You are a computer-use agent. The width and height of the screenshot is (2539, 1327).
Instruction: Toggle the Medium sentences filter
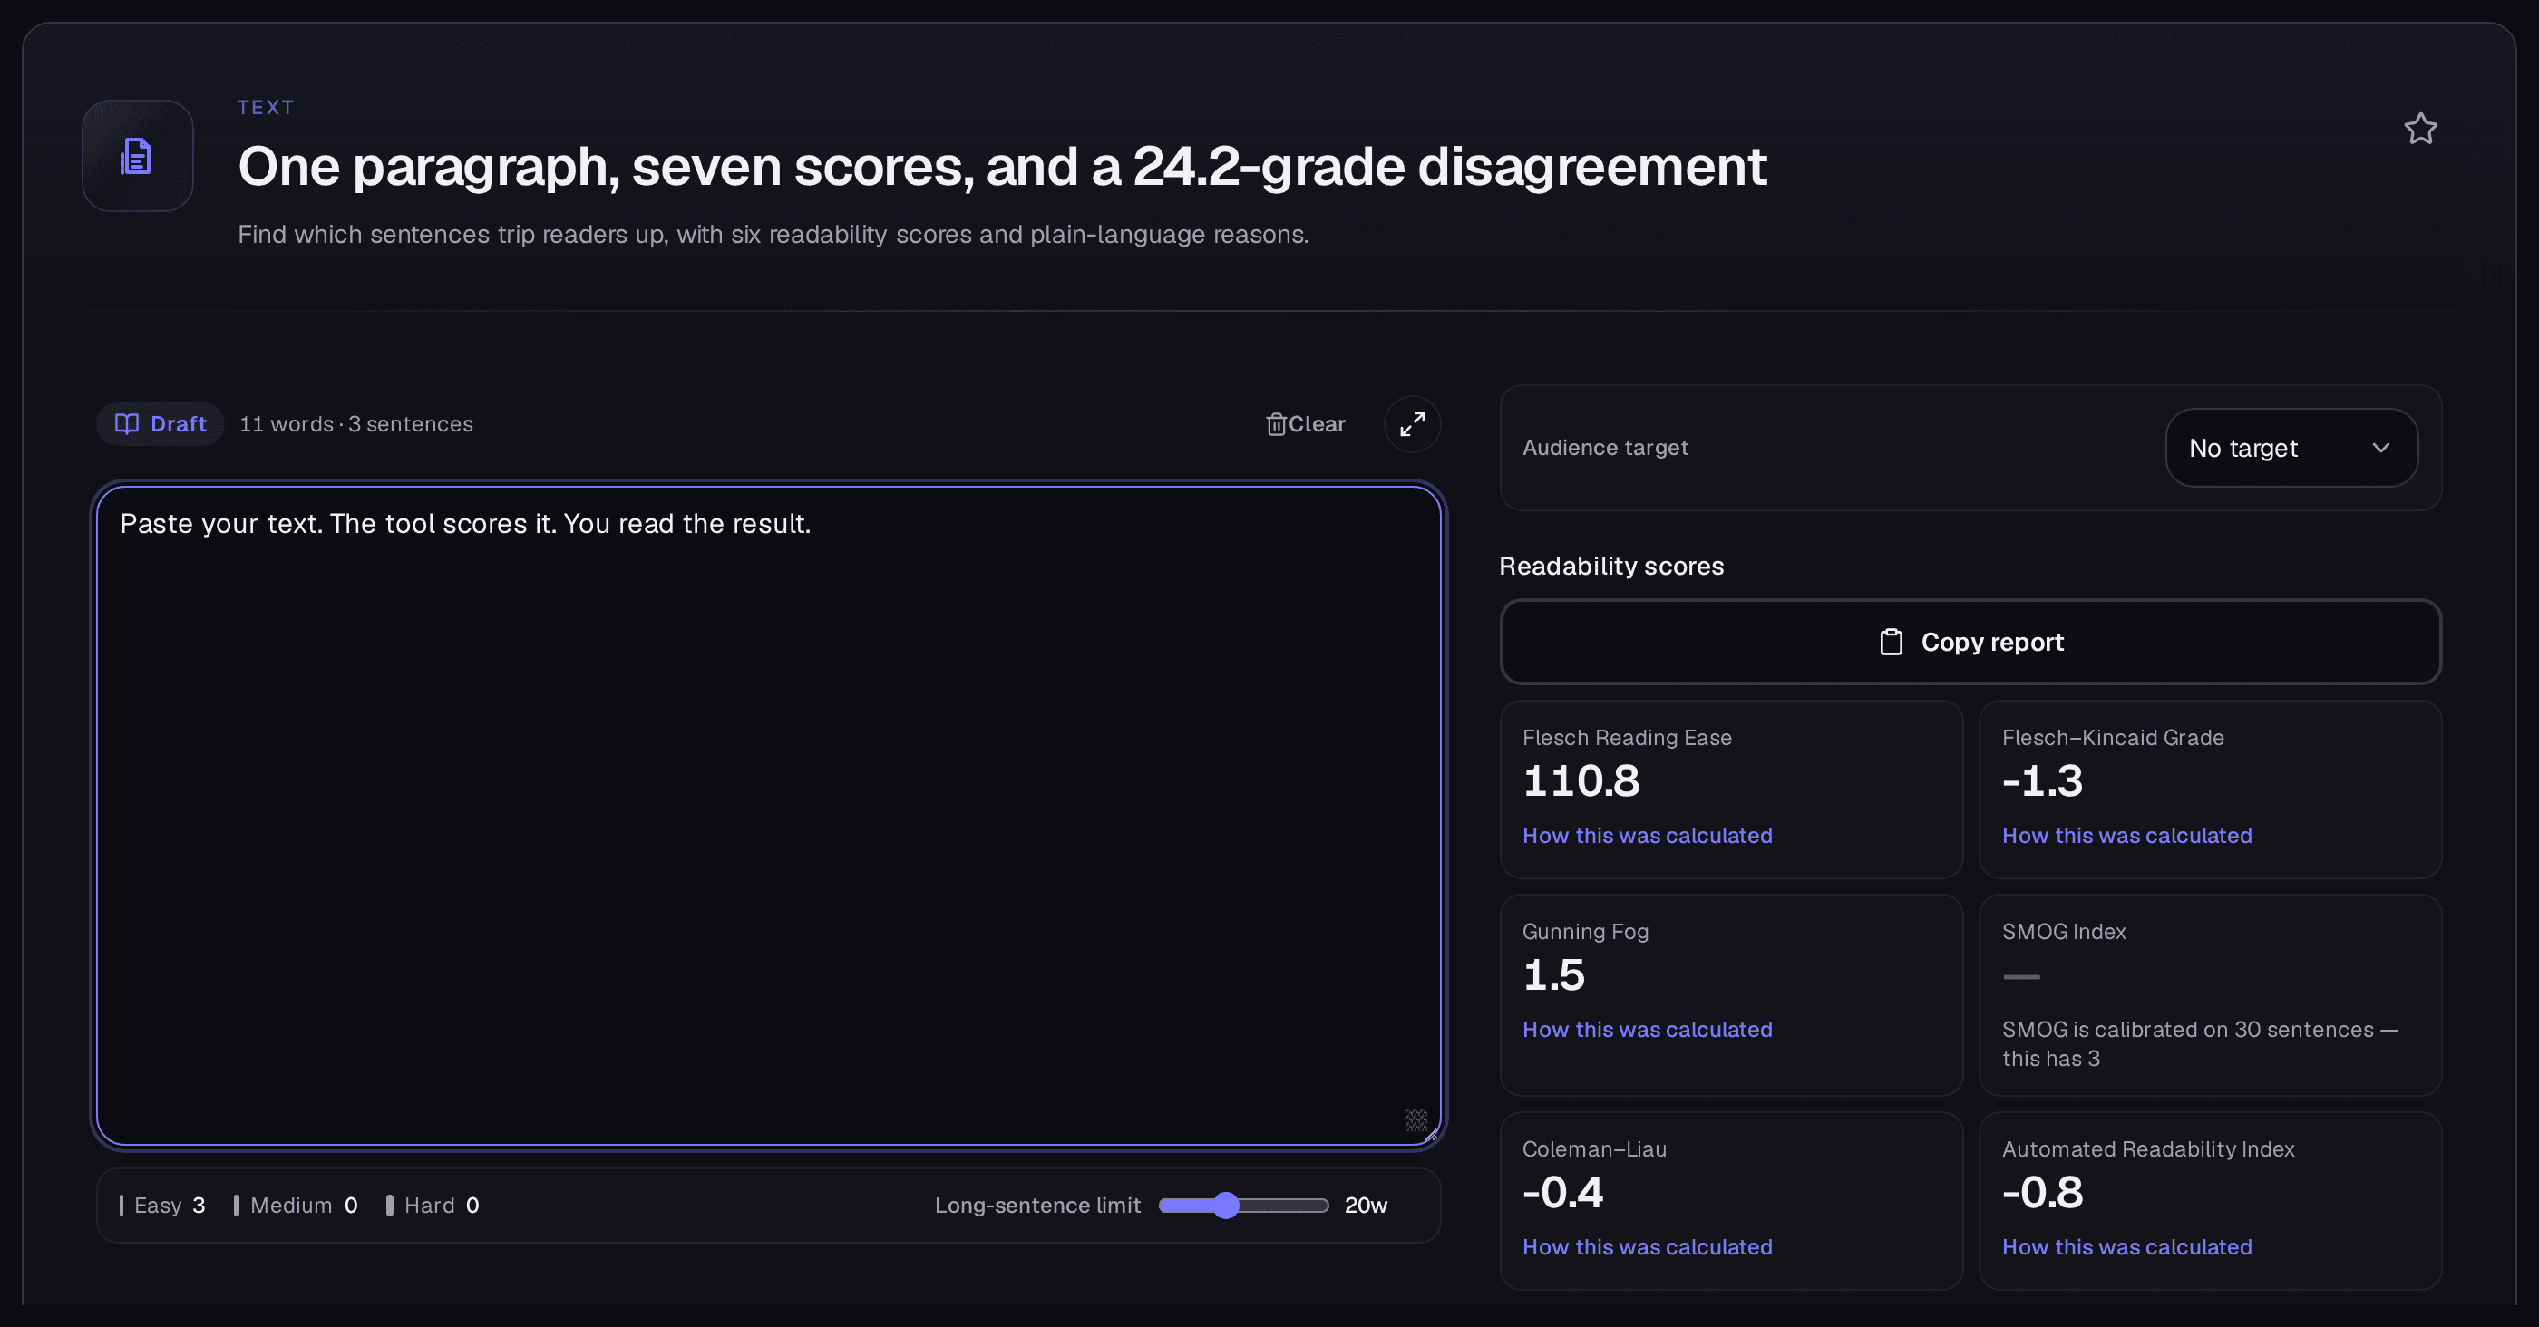pyautogui.click(x=296, y=1205)
